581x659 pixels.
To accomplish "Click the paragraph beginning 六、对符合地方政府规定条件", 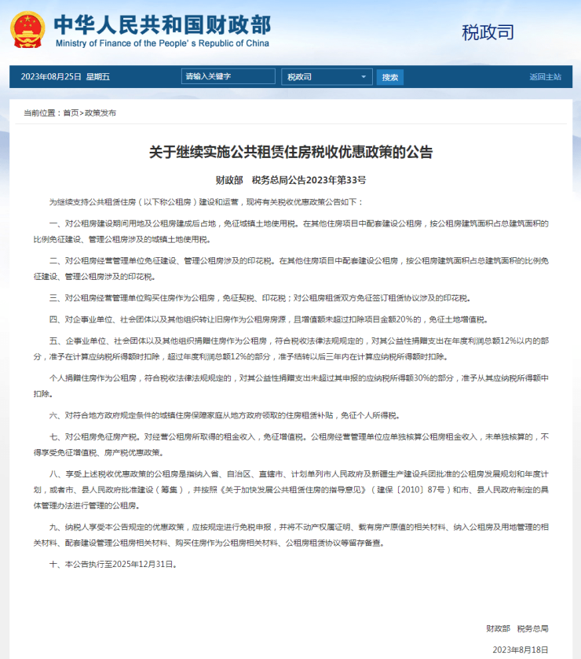I will tap(225, 416).
